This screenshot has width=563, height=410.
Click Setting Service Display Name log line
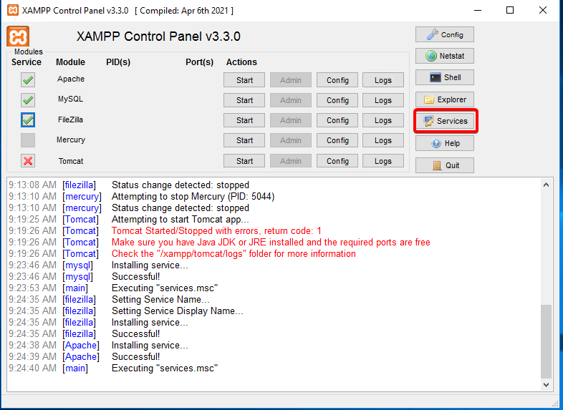[178, 311]
